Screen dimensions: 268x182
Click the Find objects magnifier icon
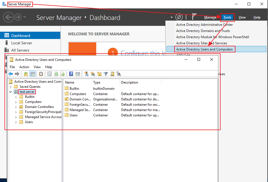coord(112,74)
